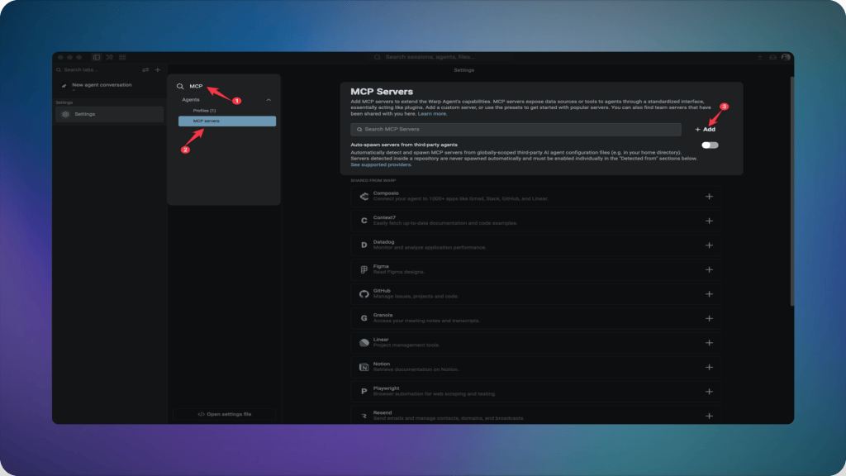Click the Linear logo icon

[364, 343]
